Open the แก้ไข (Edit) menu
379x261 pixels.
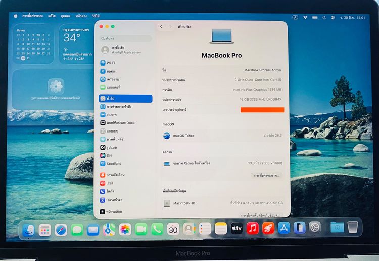(52, 16)
